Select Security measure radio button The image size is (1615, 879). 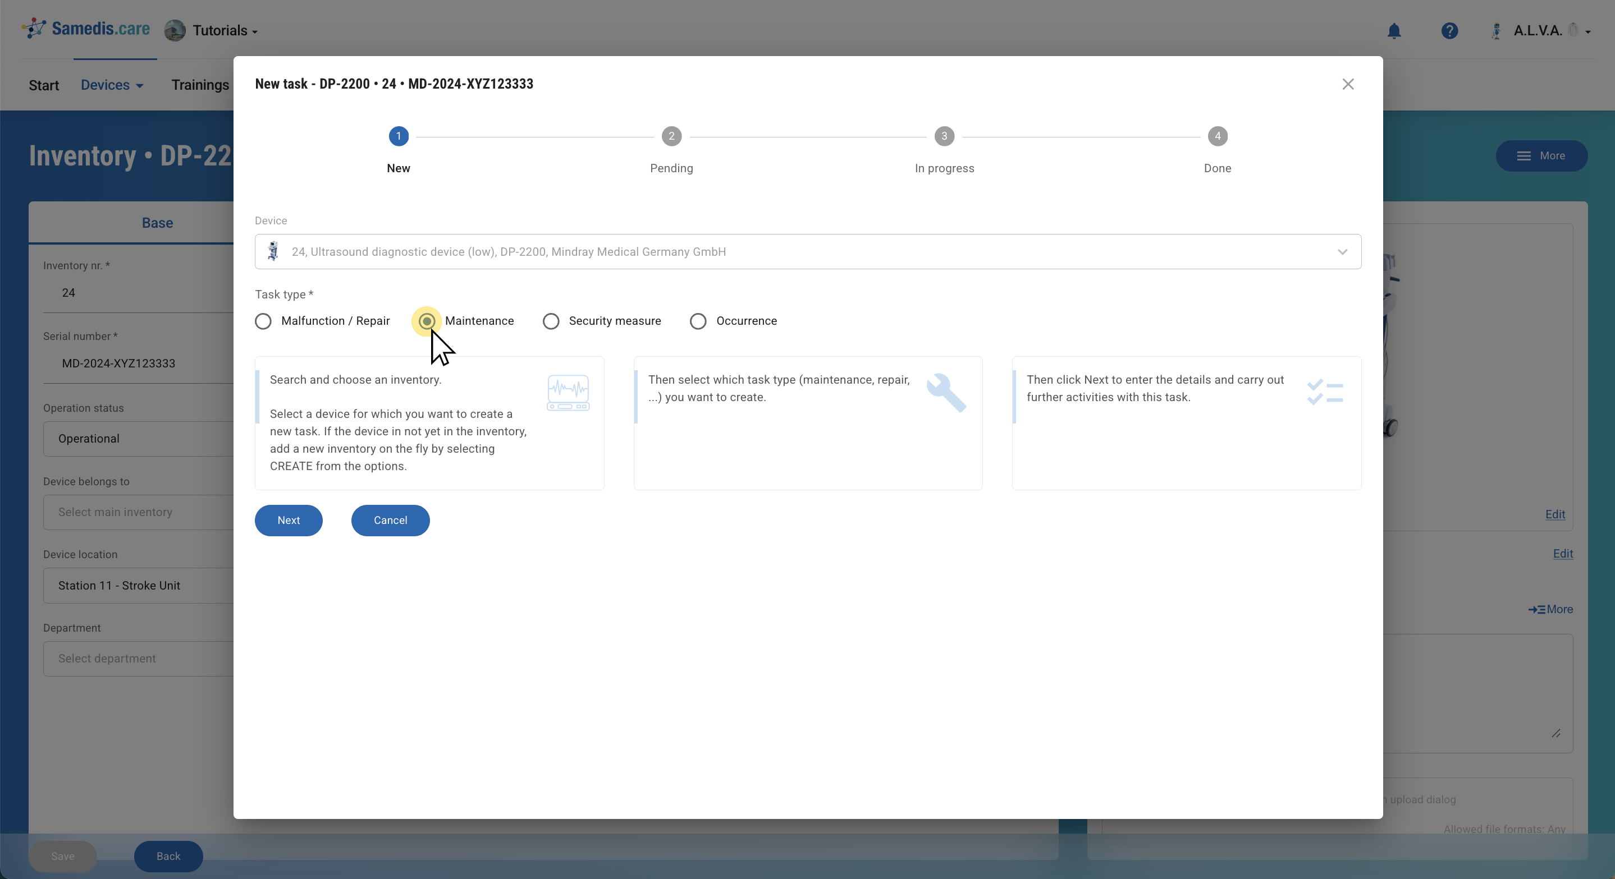(x=551, y=321)
